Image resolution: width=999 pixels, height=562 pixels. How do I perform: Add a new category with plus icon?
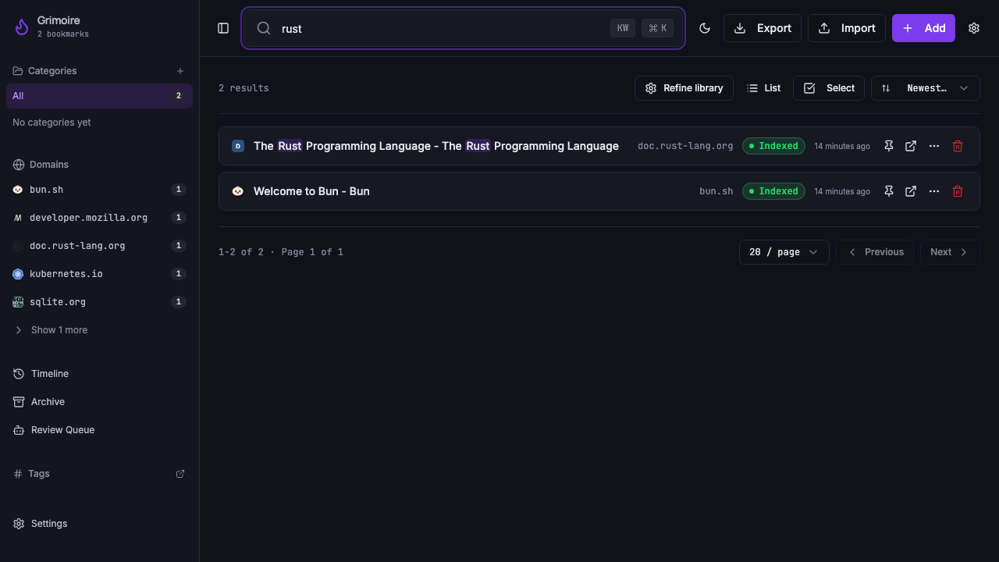coord(180,71)
